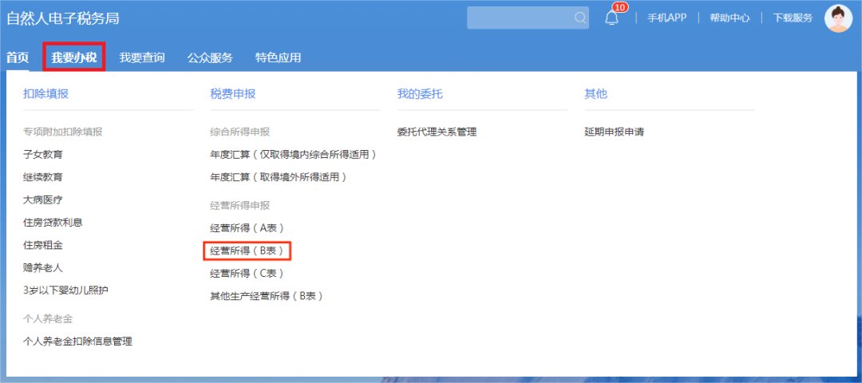Viewport: 862px width, 383px height.
Task: Click the 自然人电子税务局 site title
Action: point(63,18)
